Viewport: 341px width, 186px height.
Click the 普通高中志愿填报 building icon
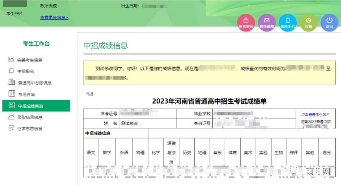[11, 82]
